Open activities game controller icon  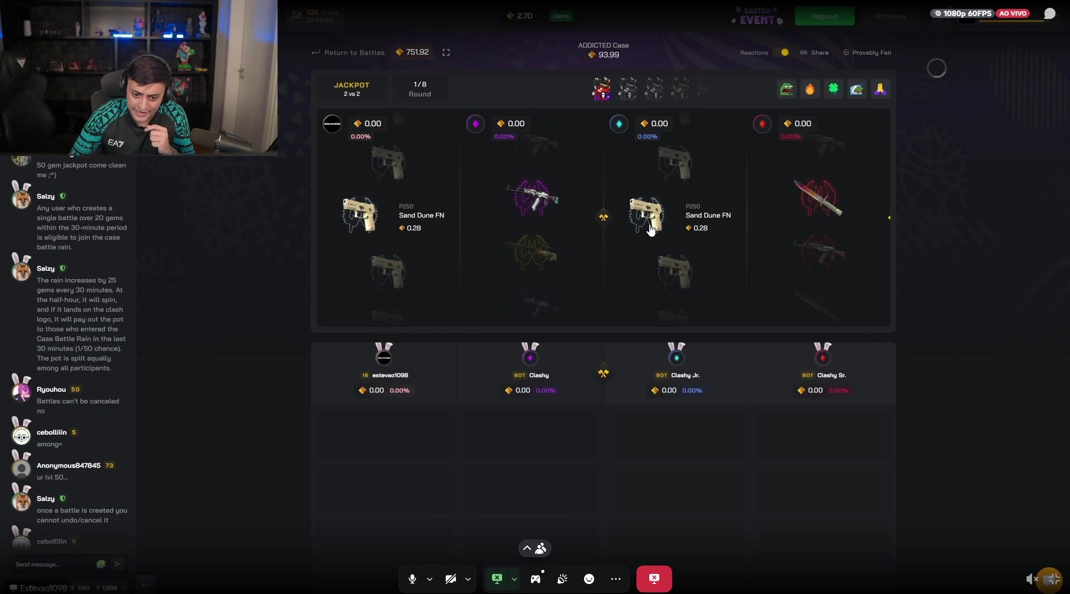tap(536, 579)
